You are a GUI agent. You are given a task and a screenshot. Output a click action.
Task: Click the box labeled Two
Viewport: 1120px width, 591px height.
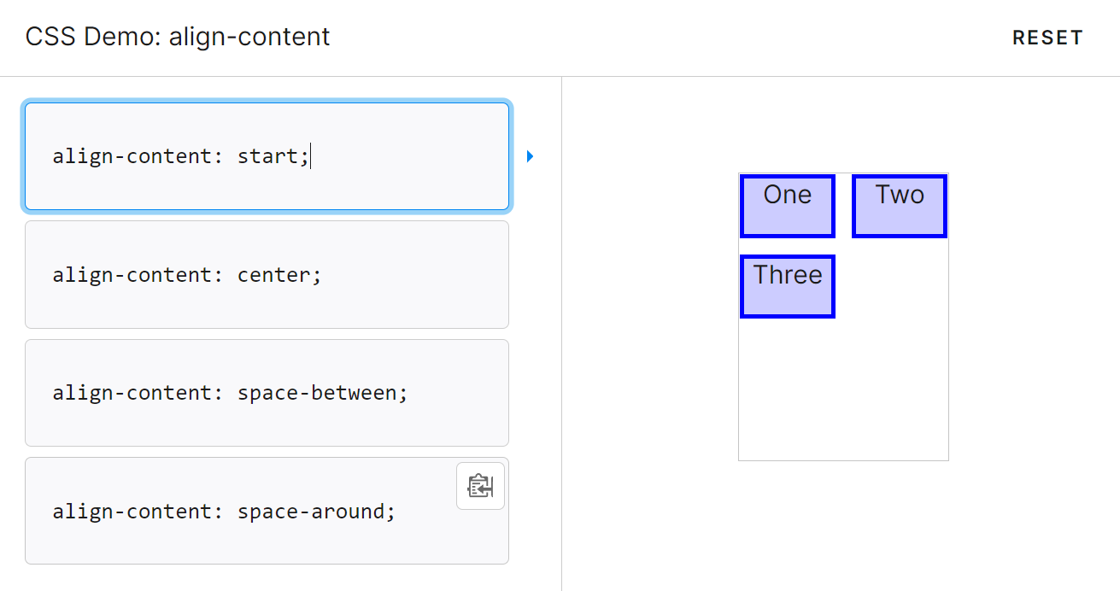point(900,206)
